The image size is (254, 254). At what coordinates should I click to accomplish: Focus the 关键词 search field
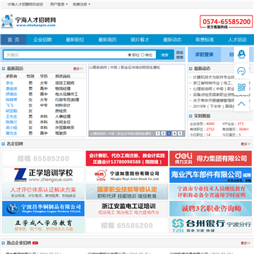[65, 55]
